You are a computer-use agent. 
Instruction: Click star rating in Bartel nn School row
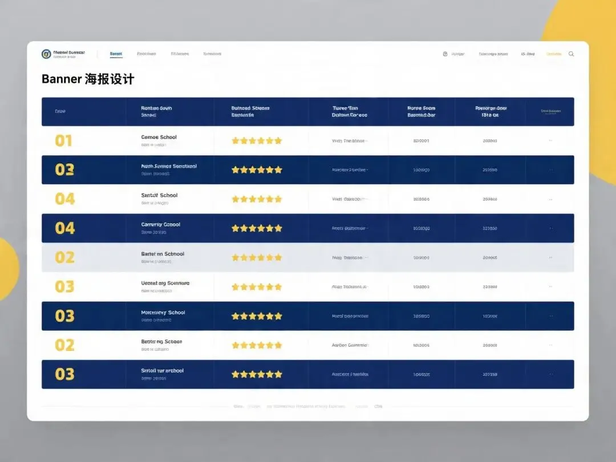click(x=257, y=258)
